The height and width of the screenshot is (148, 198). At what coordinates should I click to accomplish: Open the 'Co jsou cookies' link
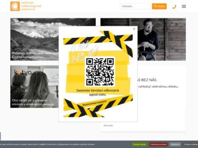[x=191, y=144]
